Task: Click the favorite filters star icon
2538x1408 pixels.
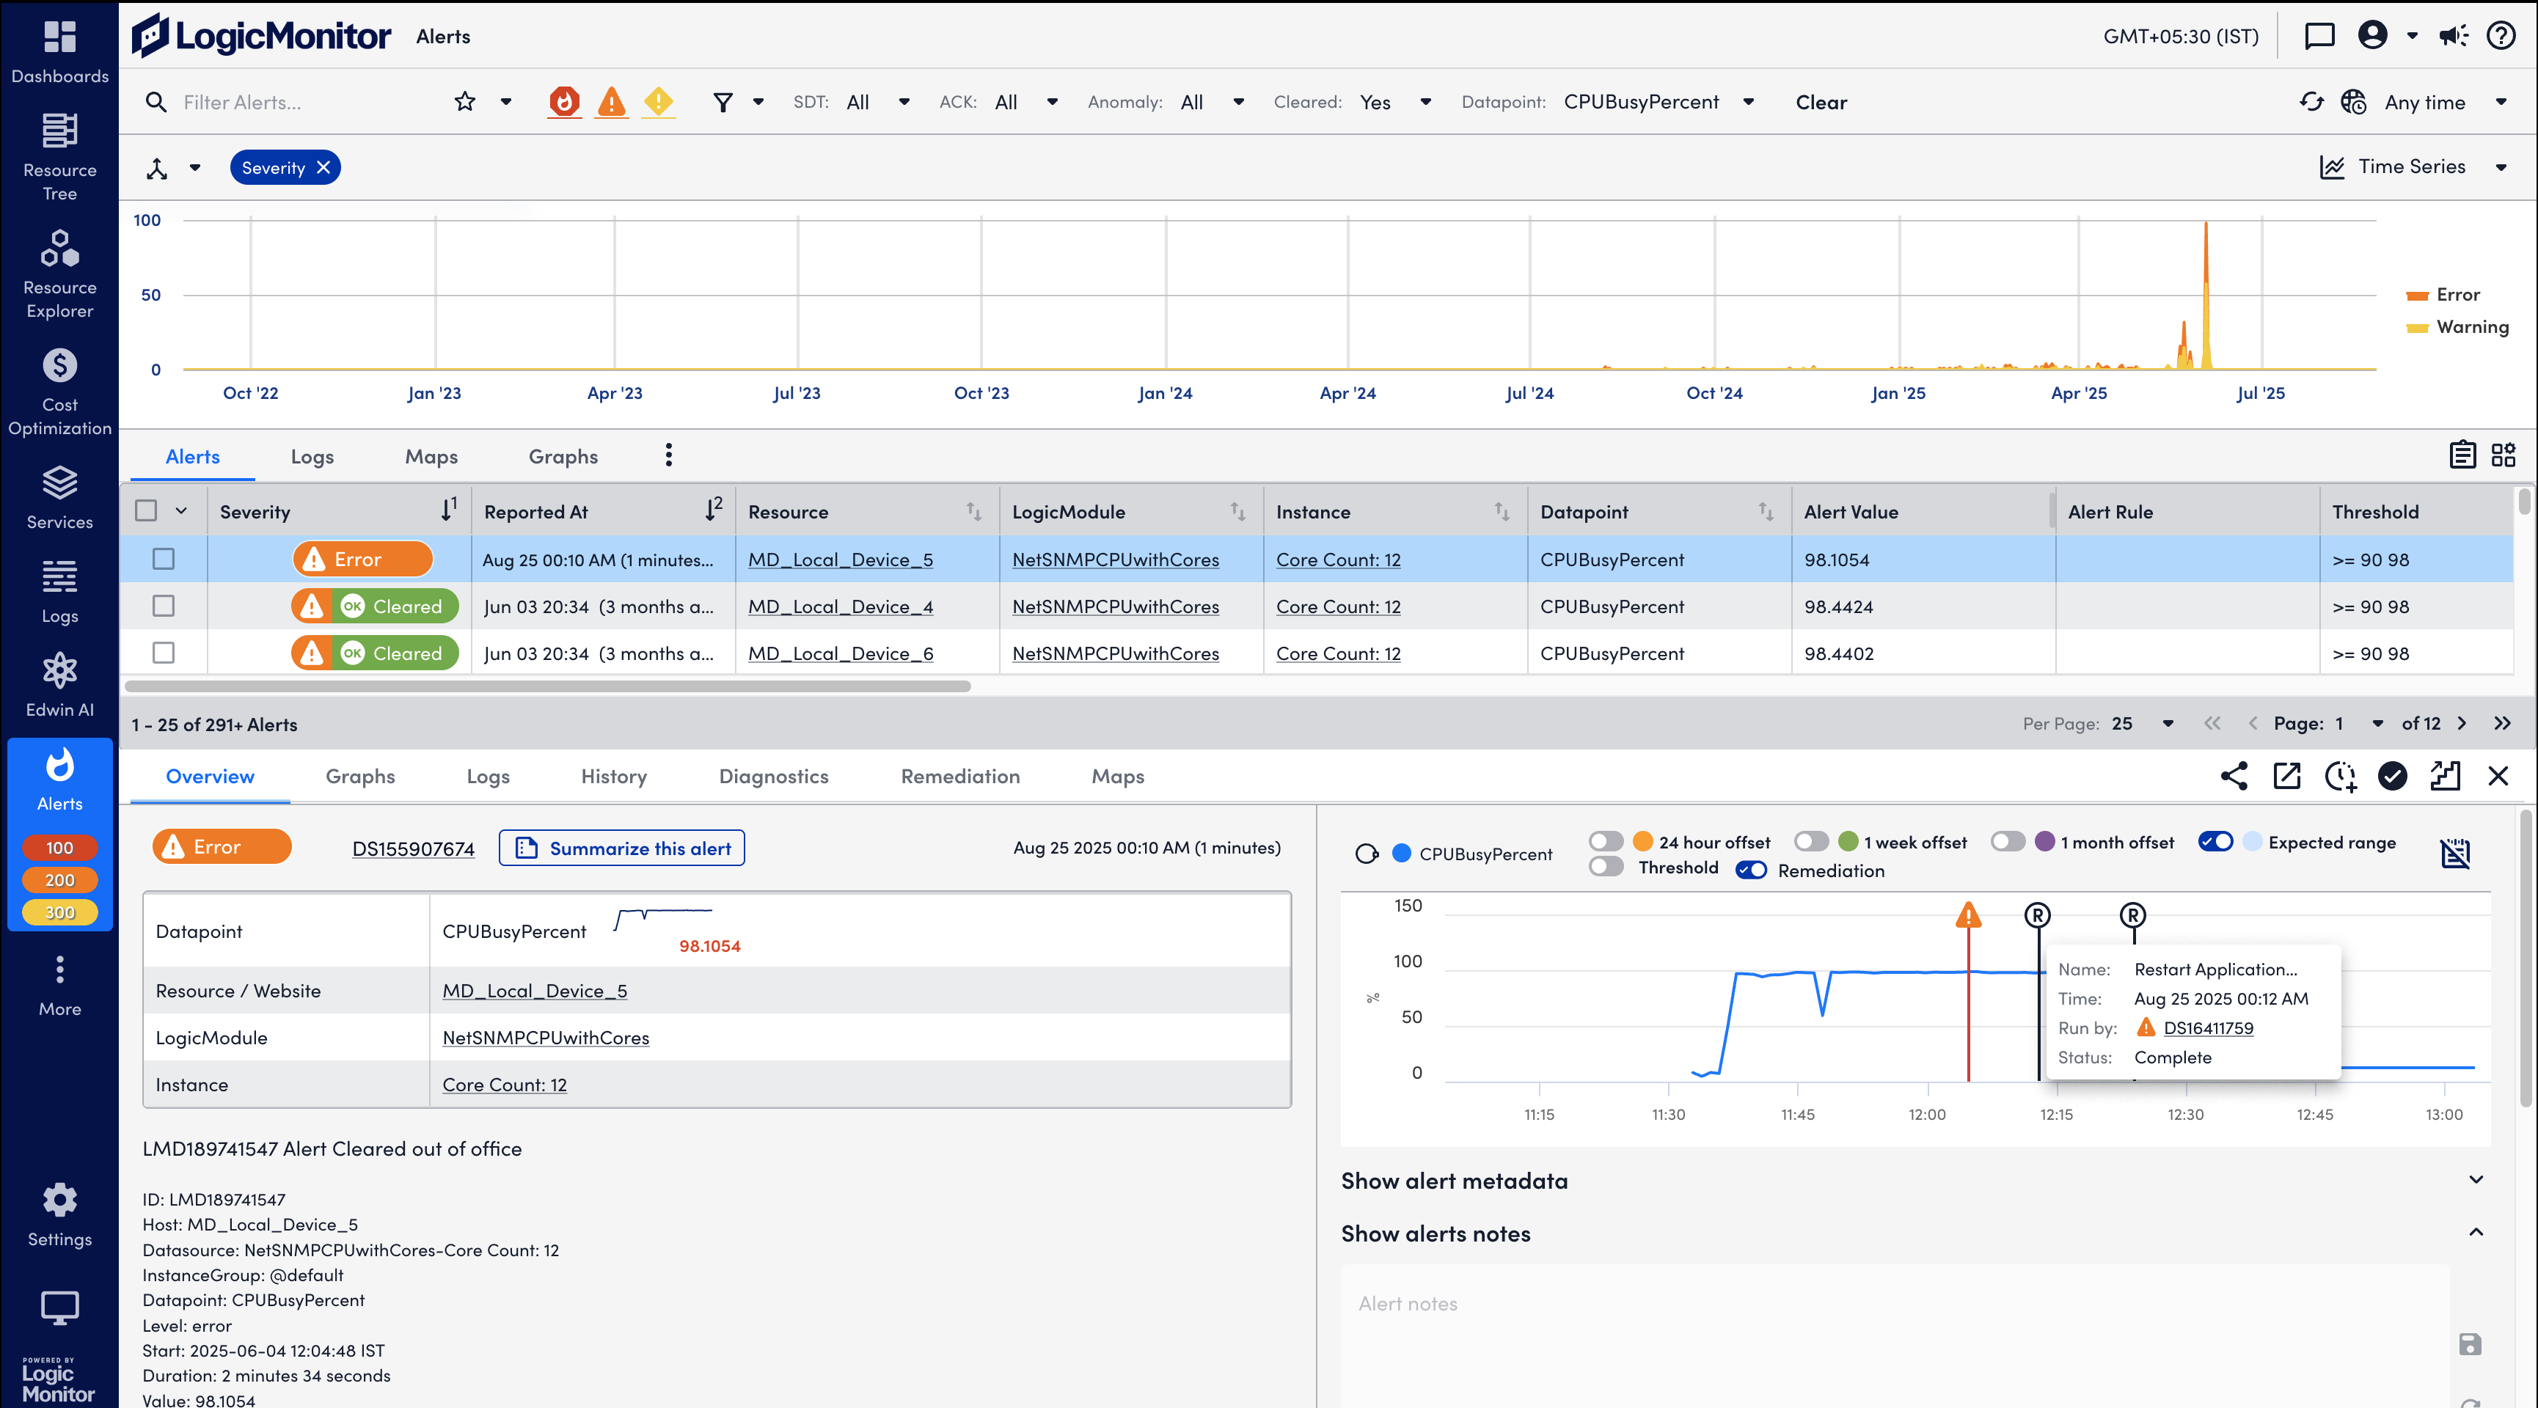Action: tap(465, 101)
